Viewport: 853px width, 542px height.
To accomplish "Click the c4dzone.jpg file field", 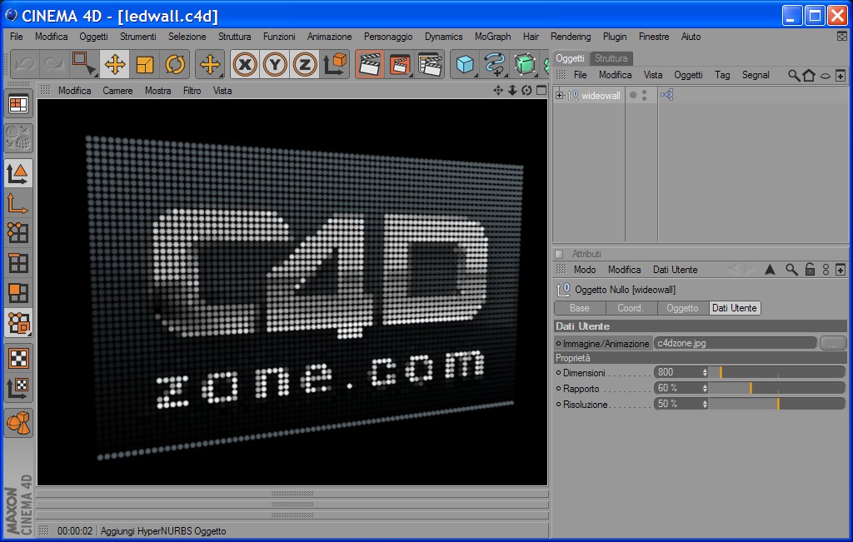I will 735,343.
